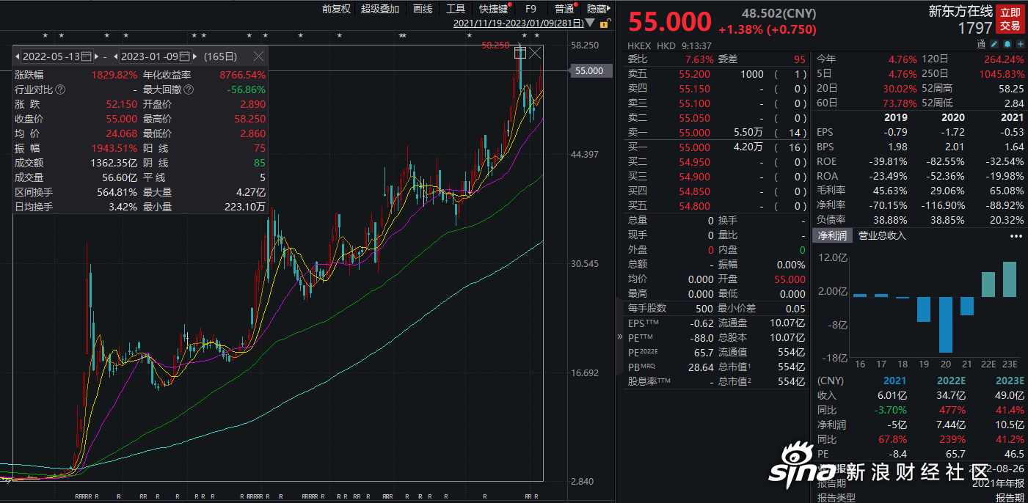Screen dimensions: 1028x503
Task: Click the 通 stock connect badge
Action: tap(982, 45)
